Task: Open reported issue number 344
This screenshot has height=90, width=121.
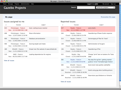Action: pos(62,33)
